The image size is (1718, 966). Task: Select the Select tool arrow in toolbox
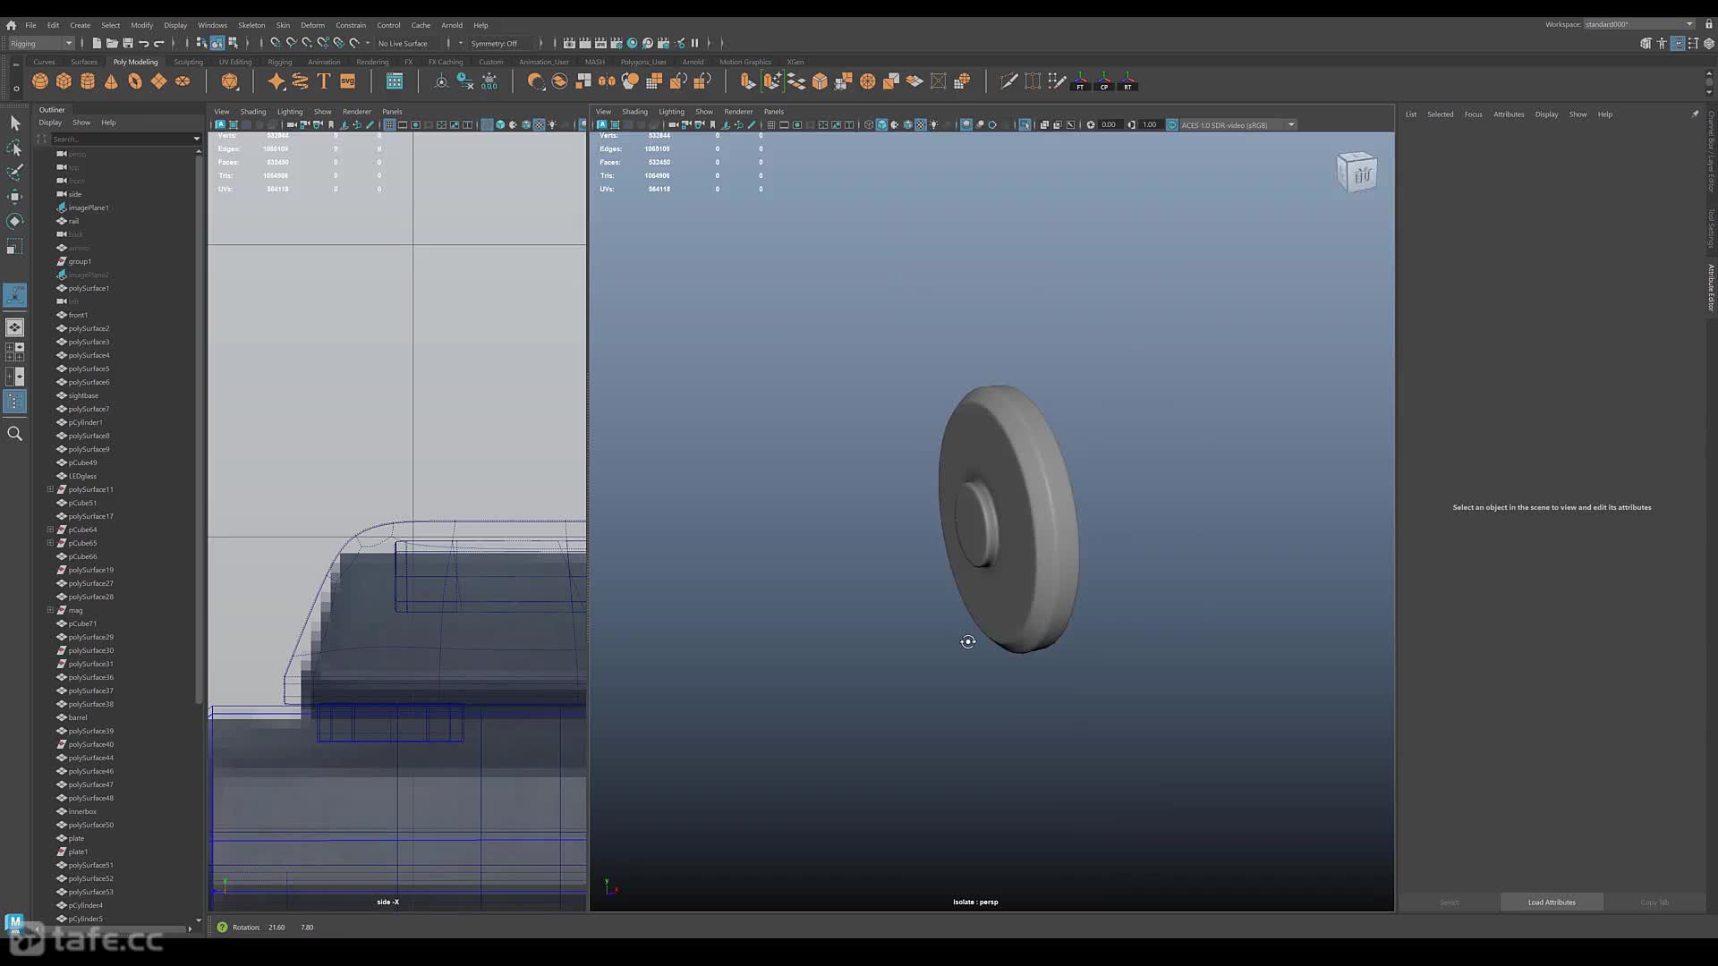tap(15, 123)
